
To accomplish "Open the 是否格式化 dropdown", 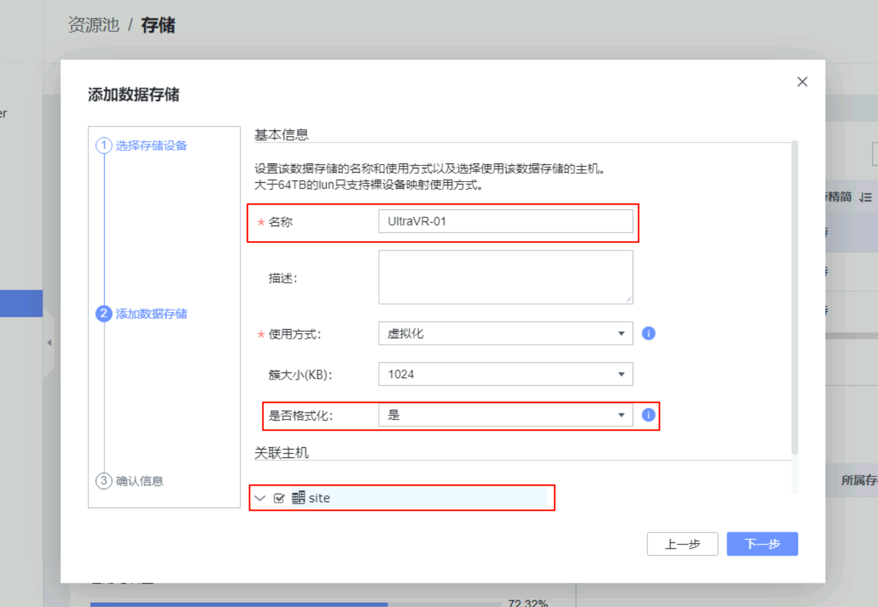I will pos(505,415).
